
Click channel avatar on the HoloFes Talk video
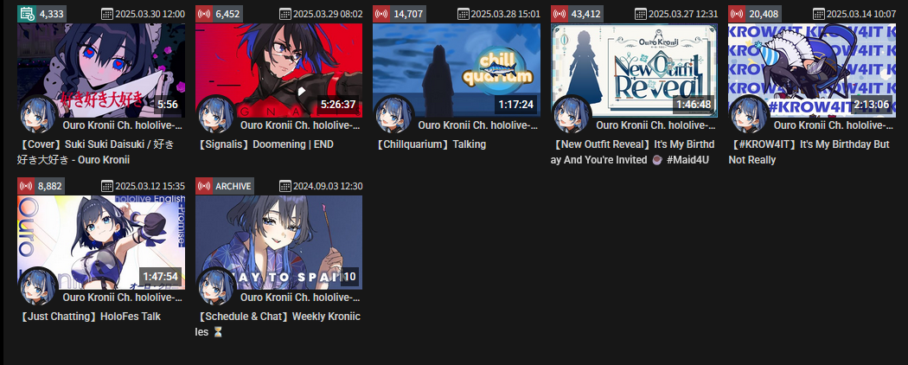point(38,287)
